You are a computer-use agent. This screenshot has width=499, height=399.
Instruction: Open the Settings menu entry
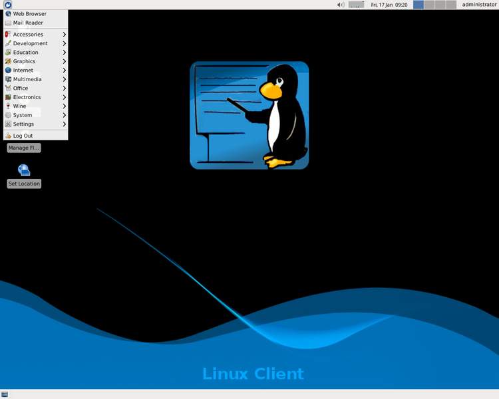tap(36, 124)
